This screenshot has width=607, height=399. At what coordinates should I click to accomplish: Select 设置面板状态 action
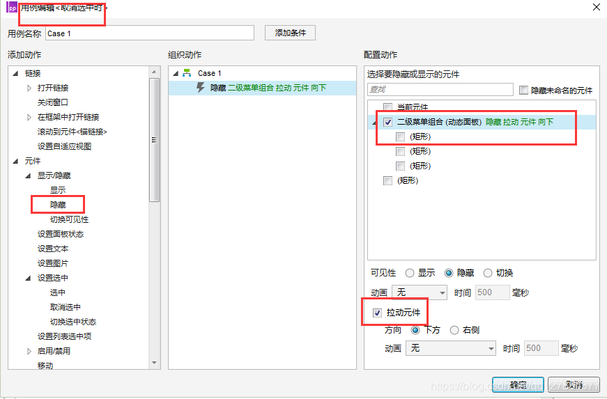coord(61,234)
